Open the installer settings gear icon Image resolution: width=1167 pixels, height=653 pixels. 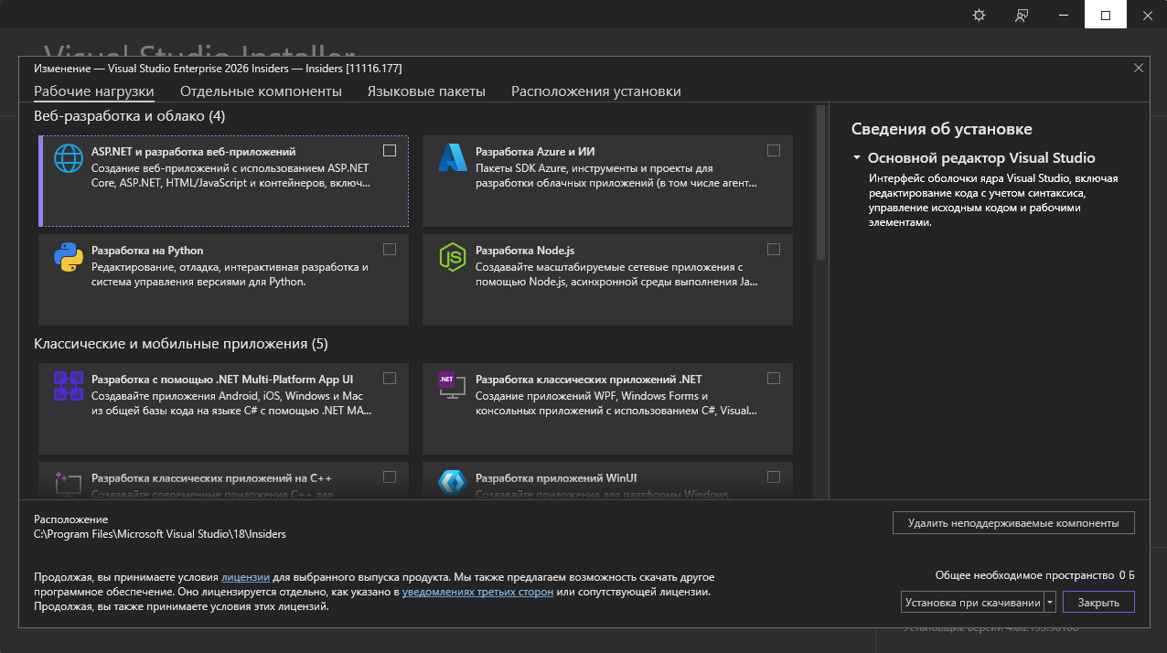(979, 16)
